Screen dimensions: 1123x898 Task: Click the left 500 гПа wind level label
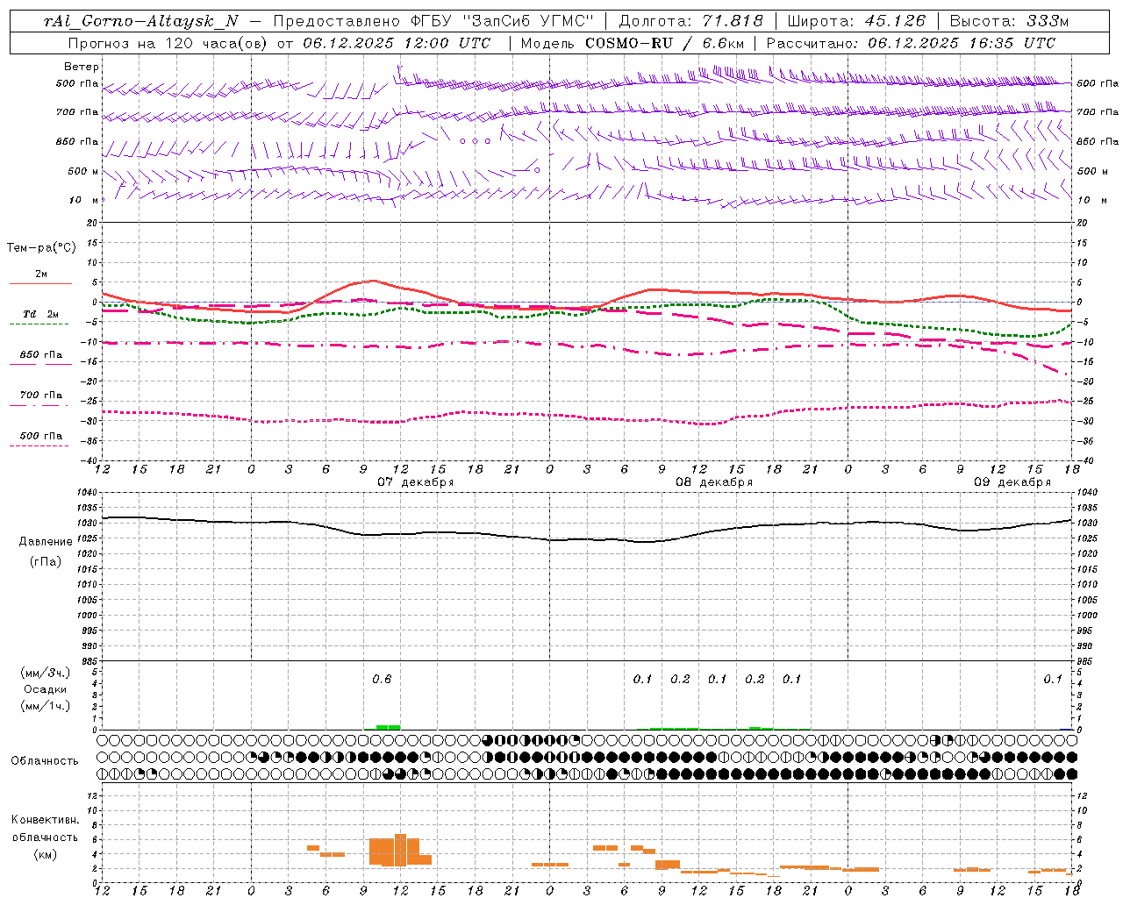pyautogui.click(x=77, y=83)
